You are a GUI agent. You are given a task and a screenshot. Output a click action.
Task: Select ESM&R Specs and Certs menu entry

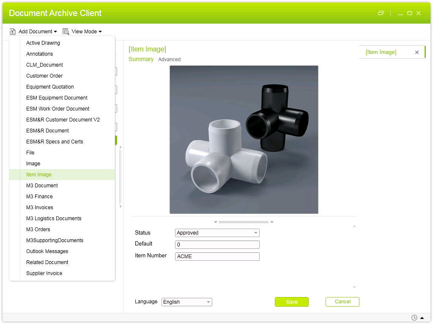click(55, 142)
